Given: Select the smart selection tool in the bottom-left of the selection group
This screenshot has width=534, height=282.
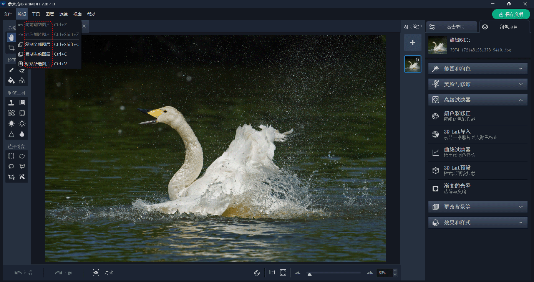Looking at the screenshot, I should (x=12, y=177).
